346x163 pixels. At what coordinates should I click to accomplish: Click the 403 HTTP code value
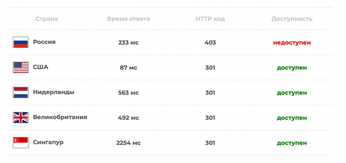point(210,43)
